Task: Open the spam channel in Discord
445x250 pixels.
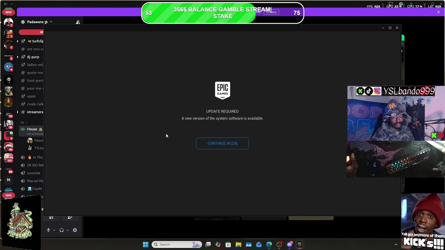Action: point(32,96)
